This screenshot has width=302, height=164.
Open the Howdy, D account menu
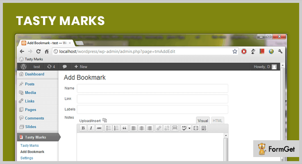(265, 67)
